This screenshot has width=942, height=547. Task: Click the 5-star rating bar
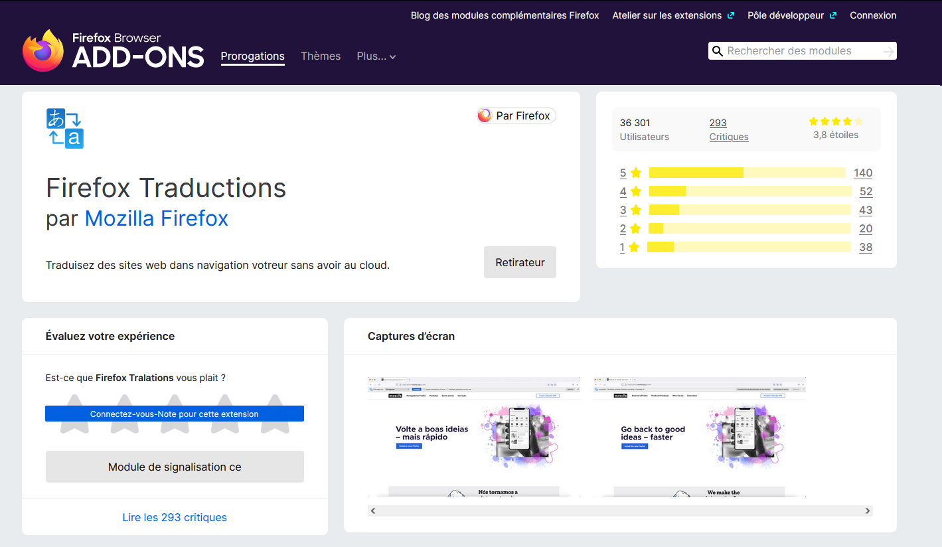(747, 173)
